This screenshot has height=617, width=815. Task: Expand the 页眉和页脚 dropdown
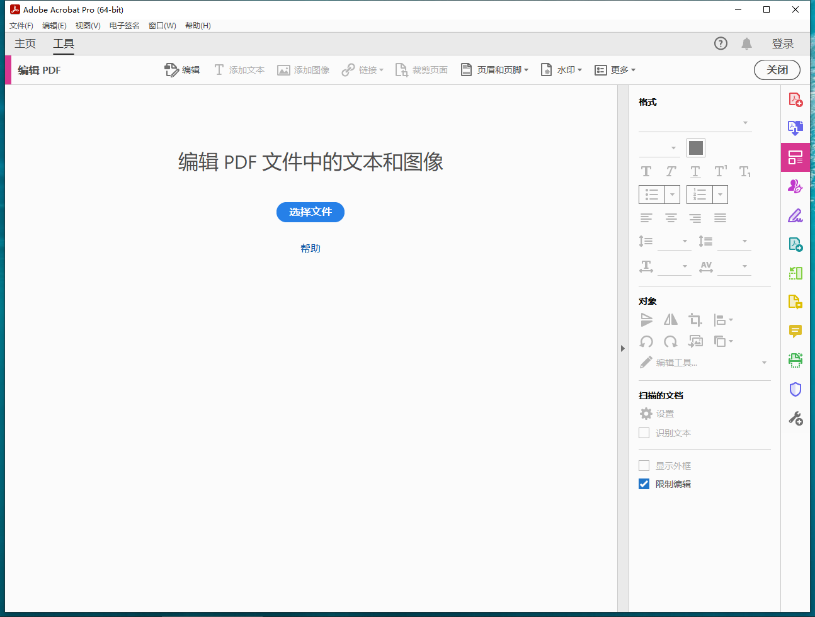point(495,70)
